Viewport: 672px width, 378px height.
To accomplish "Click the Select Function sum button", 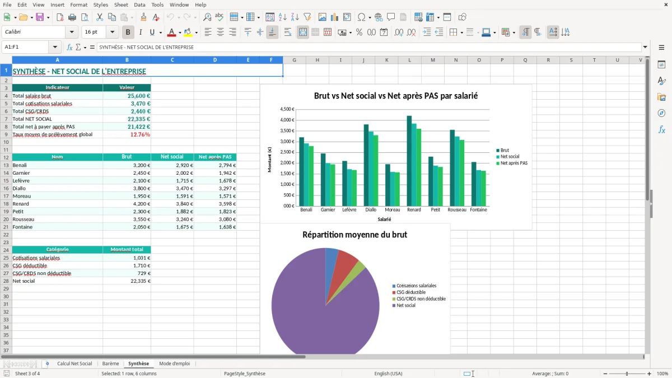I will tap(78, 47).
